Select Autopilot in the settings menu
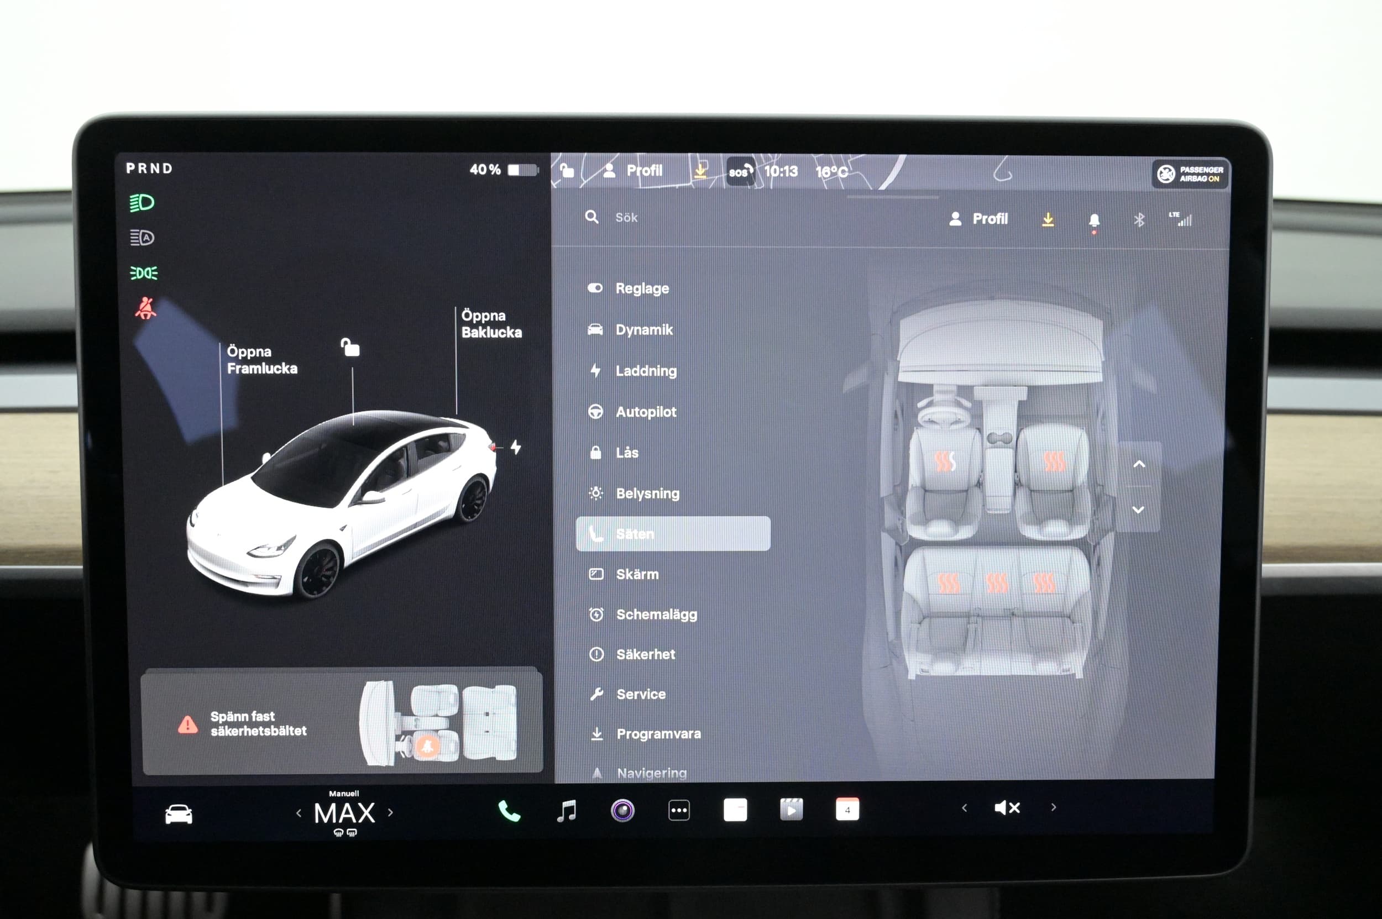 point(646,412)
